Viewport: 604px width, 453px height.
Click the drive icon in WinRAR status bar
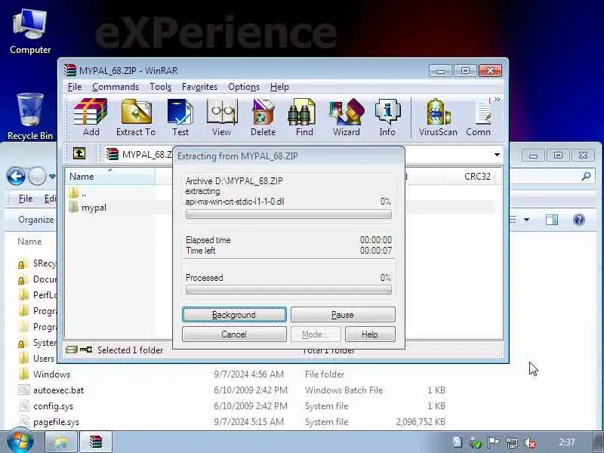[72, 350]
